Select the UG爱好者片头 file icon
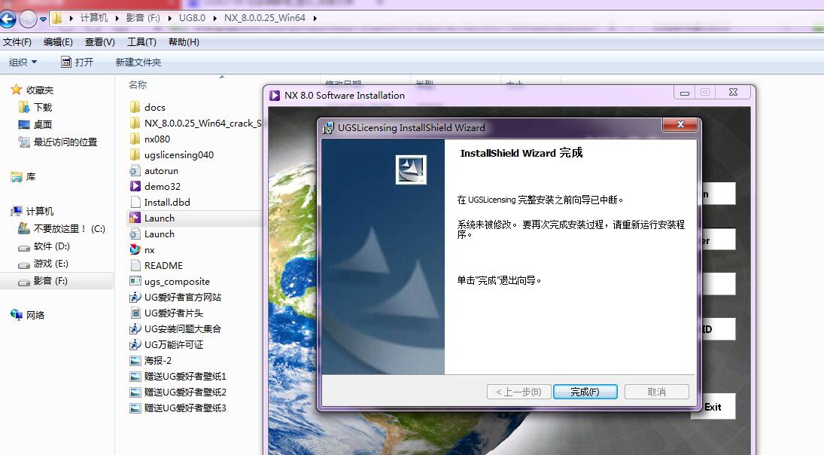824x455 pixels. point(135,313)
